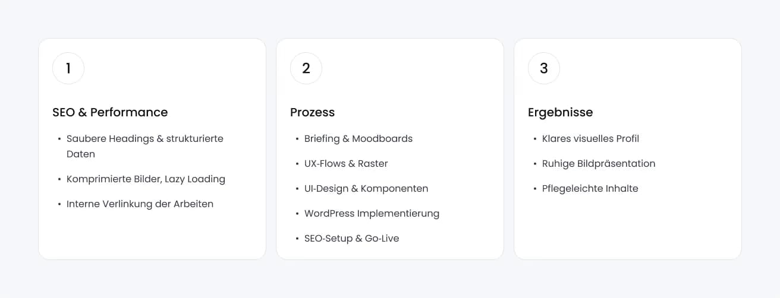
Task: Click the WordPress Implementierung item
Action: [372, 213]
